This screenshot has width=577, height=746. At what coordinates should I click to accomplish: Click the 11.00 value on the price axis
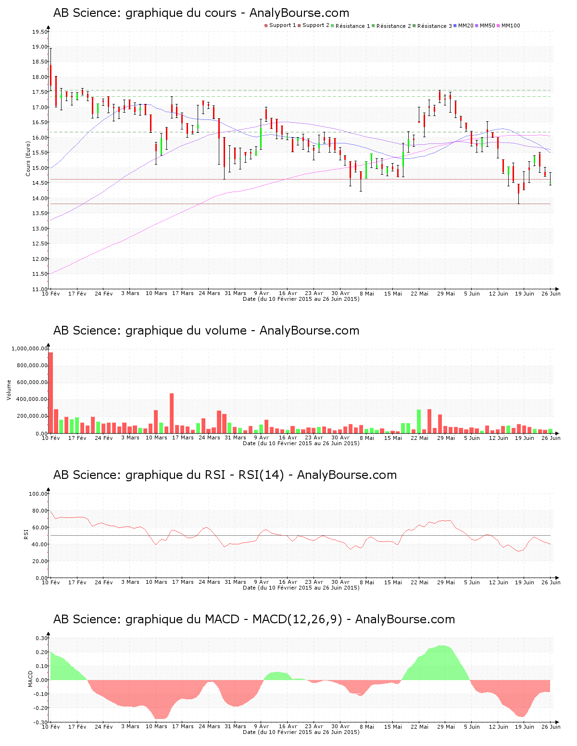coord(40,289)
